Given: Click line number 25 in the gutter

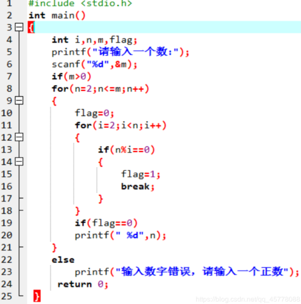Looking at the screenshot, I should [7, 296].
